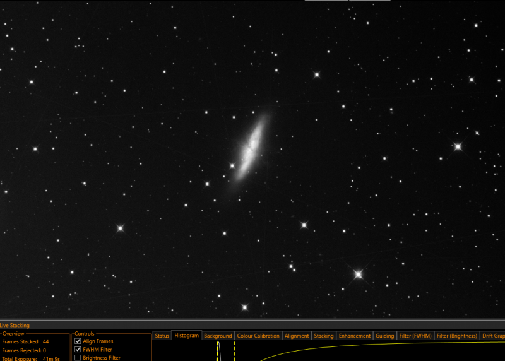Show the Filter (FWHM) tab
Screen dimensions: 505x361
click(415, 336)
